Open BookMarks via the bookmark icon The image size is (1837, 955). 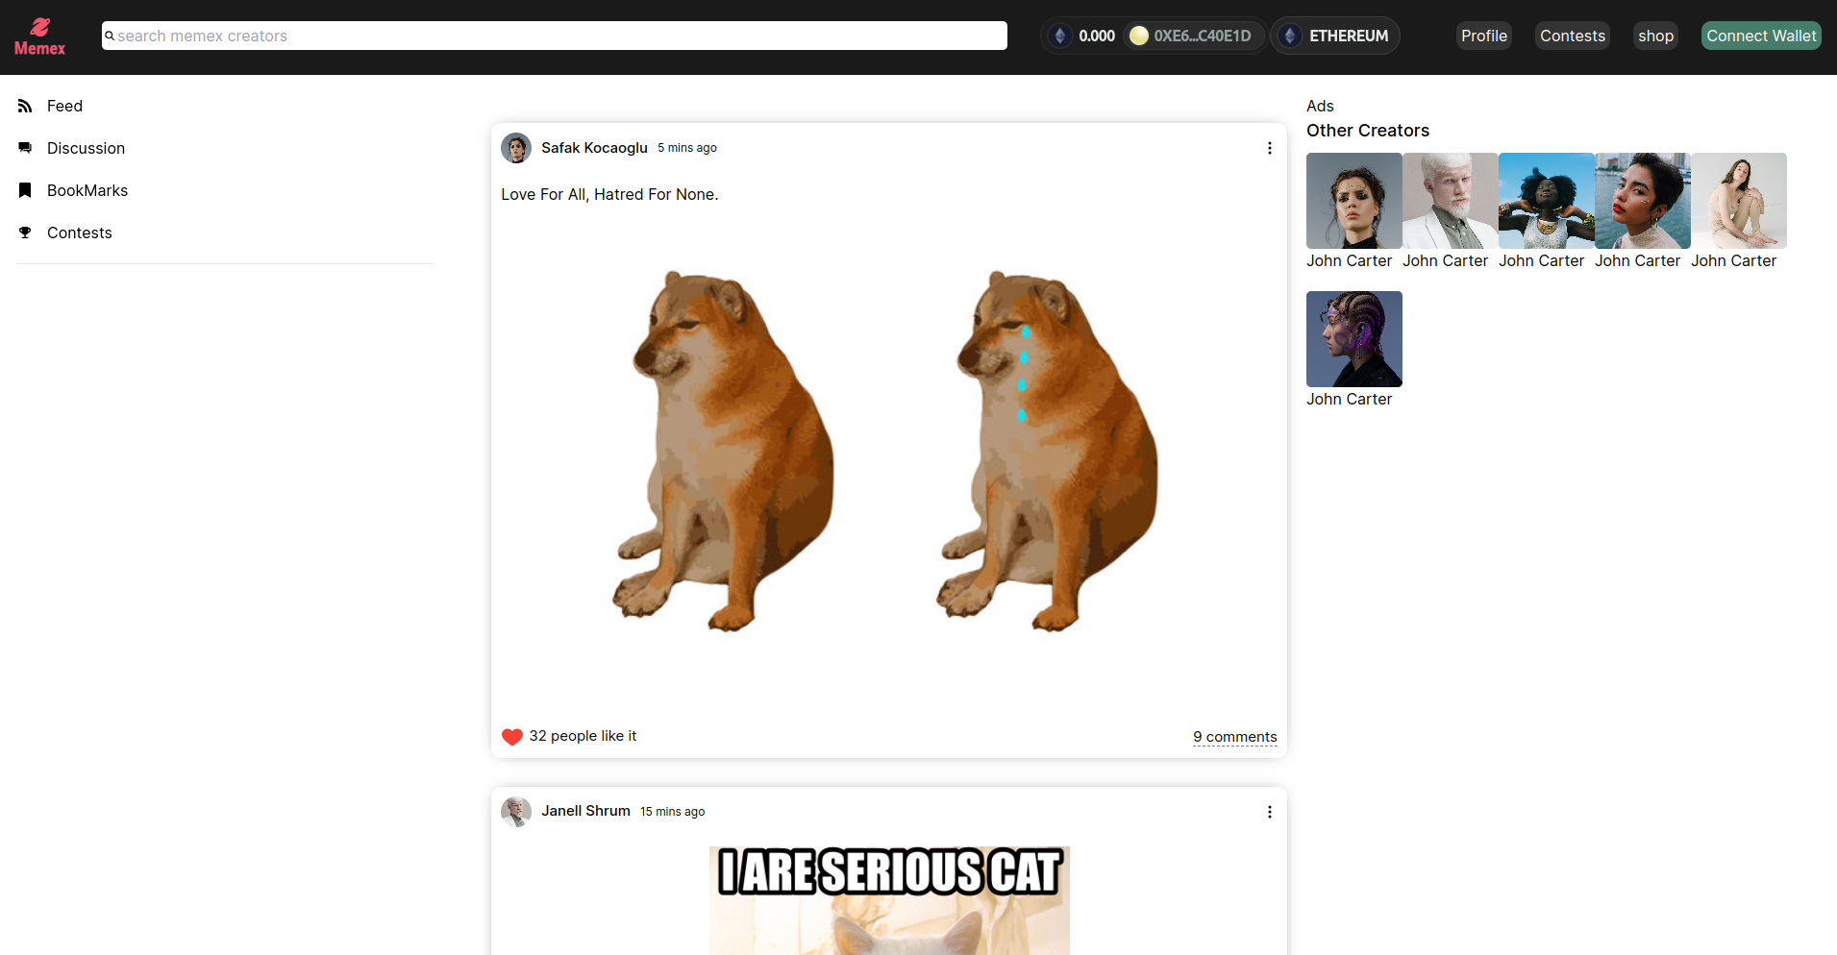coord(25,189)
